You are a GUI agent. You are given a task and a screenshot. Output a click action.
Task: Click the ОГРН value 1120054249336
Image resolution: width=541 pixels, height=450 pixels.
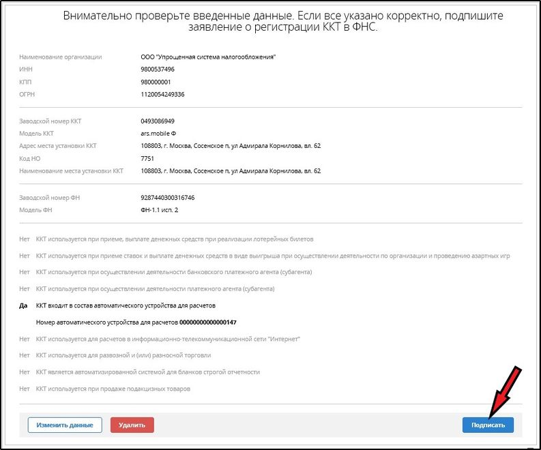(162, 94)
